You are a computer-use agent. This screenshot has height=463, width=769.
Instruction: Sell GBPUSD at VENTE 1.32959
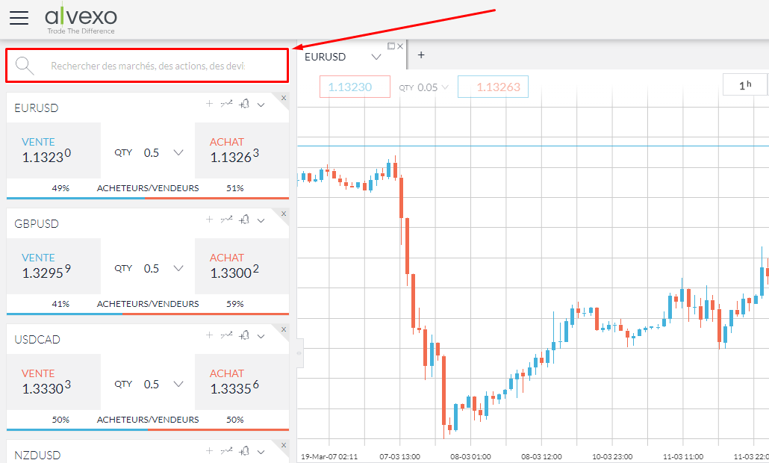point(54,266)
